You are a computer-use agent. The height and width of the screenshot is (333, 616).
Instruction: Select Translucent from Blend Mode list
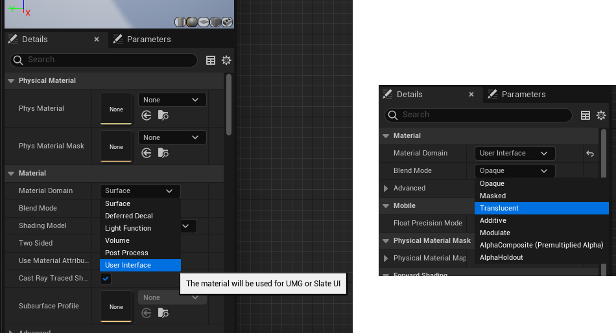[x=499, y=209]
